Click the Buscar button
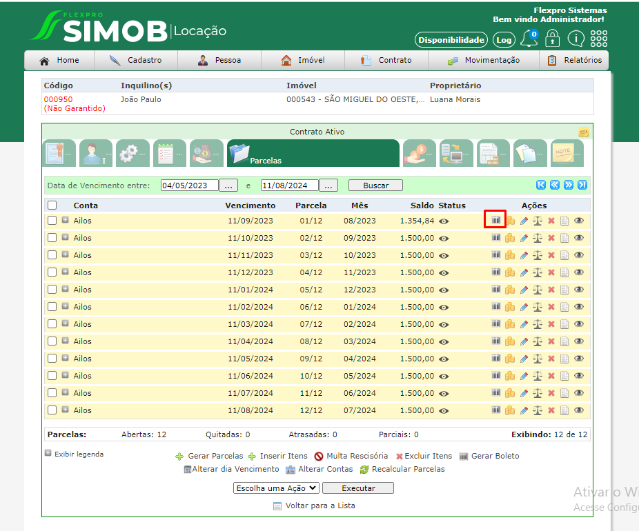 point(375,186)
